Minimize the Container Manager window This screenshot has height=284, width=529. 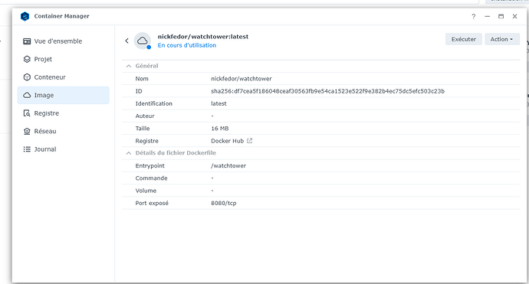tap(487, 16)
